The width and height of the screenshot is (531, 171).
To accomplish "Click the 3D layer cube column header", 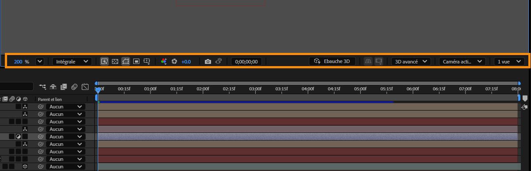I will (x=25, y=99).
